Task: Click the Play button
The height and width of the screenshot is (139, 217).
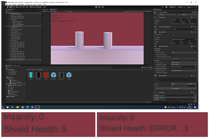Action: pyautogui.click(x=96, y=7)
